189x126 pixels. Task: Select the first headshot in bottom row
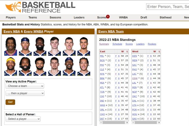pyautogui.click(x=10, y=66)
